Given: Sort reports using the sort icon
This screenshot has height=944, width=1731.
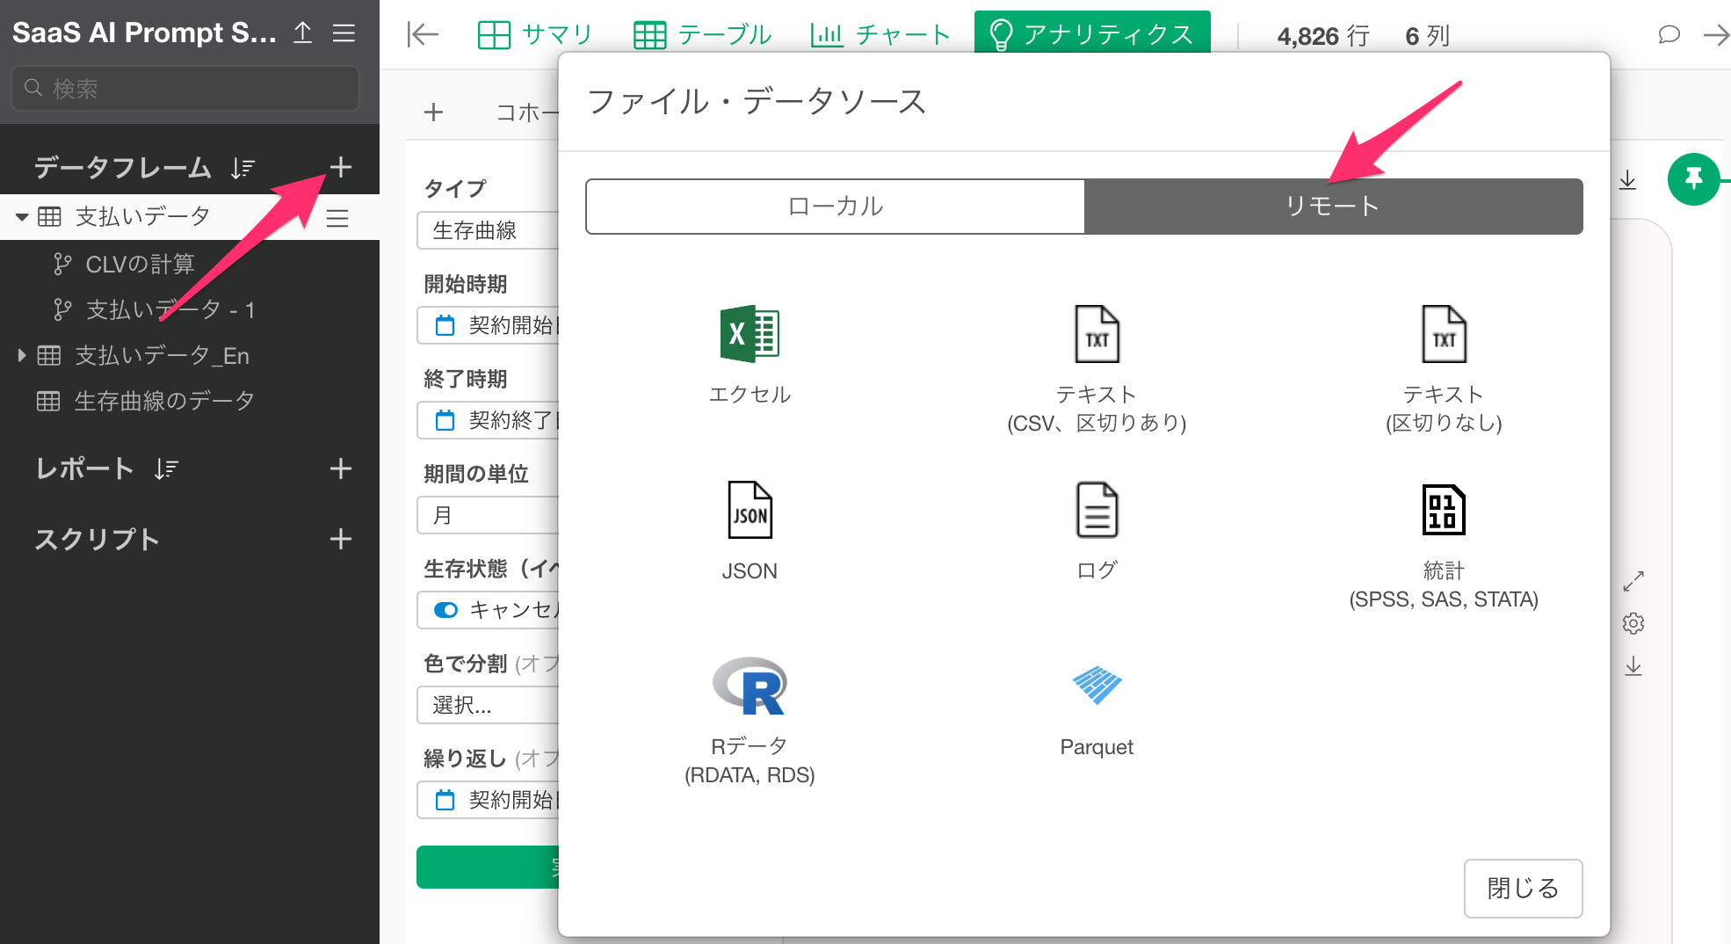Looking at the screenshot, I should pyautogui.click(x=166, y=469).
